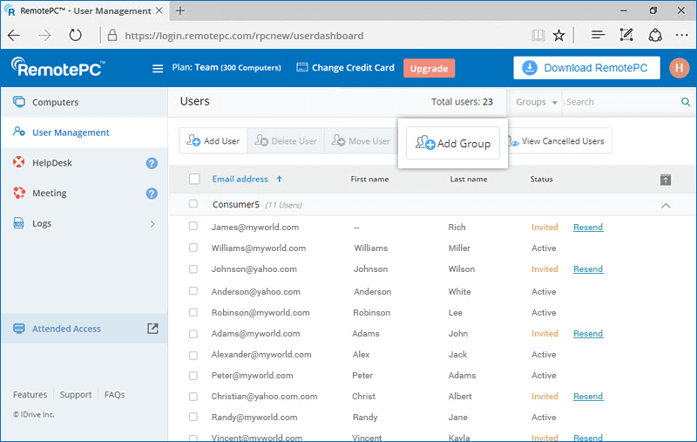Click the Meeting help question-mark icon
The image size is (697, 442).
[x=152, y=194]
